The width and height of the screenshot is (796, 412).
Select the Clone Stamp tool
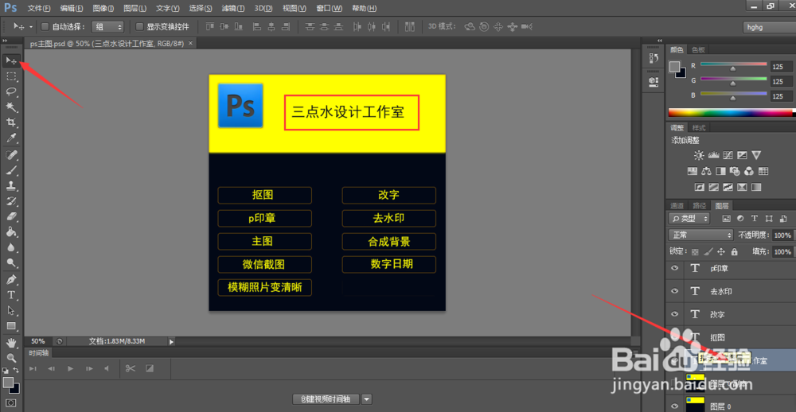point(11,185)
